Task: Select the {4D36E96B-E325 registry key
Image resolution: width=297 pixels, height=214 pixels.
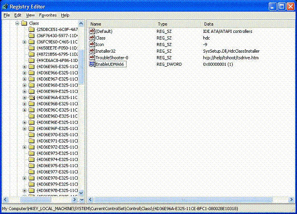Action: coord(57,104)
